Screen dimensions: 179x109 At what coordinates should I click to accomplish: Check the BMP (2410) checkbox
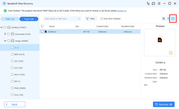click(x=12, y=54)
